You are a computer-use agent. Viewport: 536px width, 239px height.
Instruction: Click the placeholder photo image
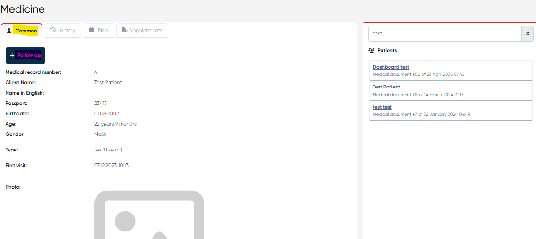149,215
